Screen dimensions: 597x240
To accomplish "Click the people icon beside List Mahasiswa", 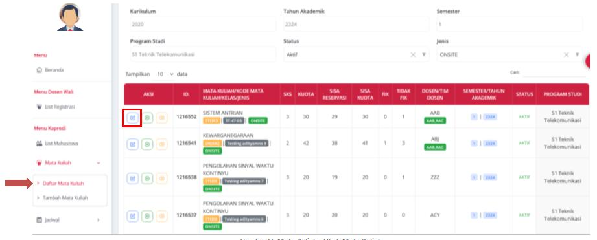I will 39,144.
